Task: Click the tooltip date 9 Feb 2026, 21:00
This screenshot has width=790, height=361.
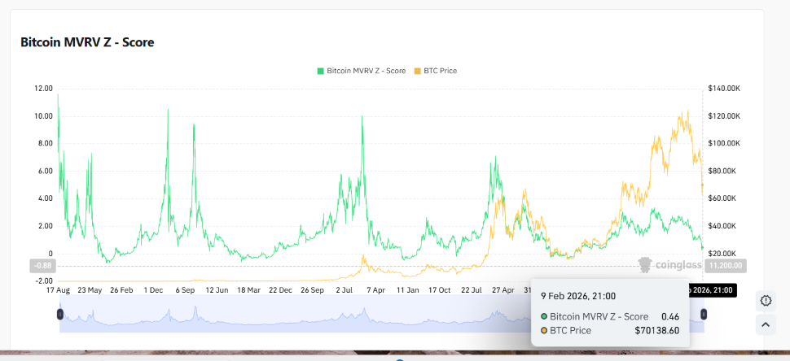Action: [x=578, y=296]
